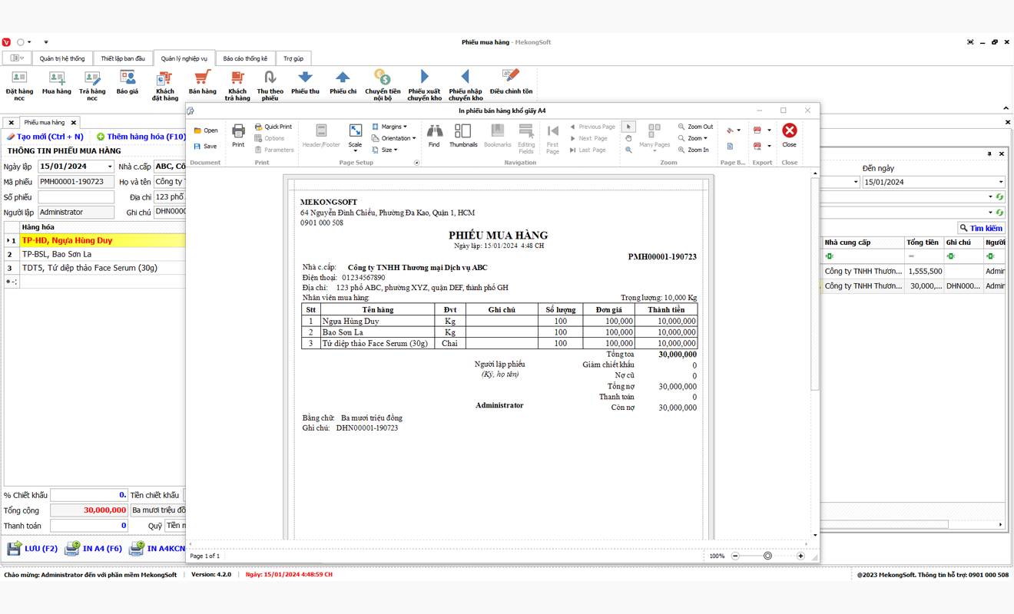Click the minus button beside the zoom slider

(735, 556)
